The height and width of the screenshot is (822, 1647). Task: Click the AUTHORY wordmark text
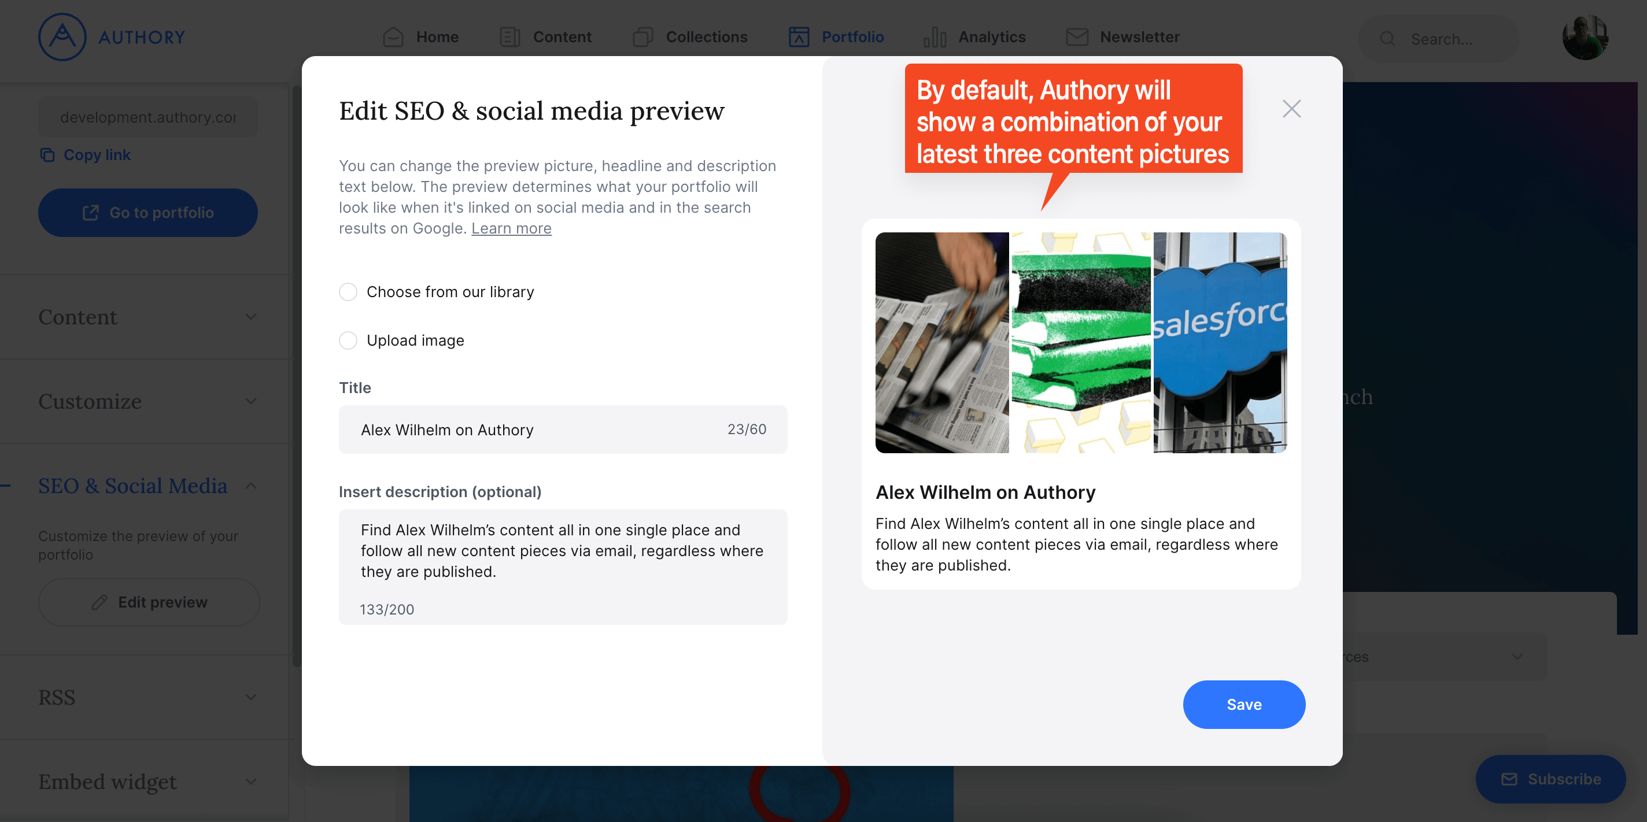(142, 37)
